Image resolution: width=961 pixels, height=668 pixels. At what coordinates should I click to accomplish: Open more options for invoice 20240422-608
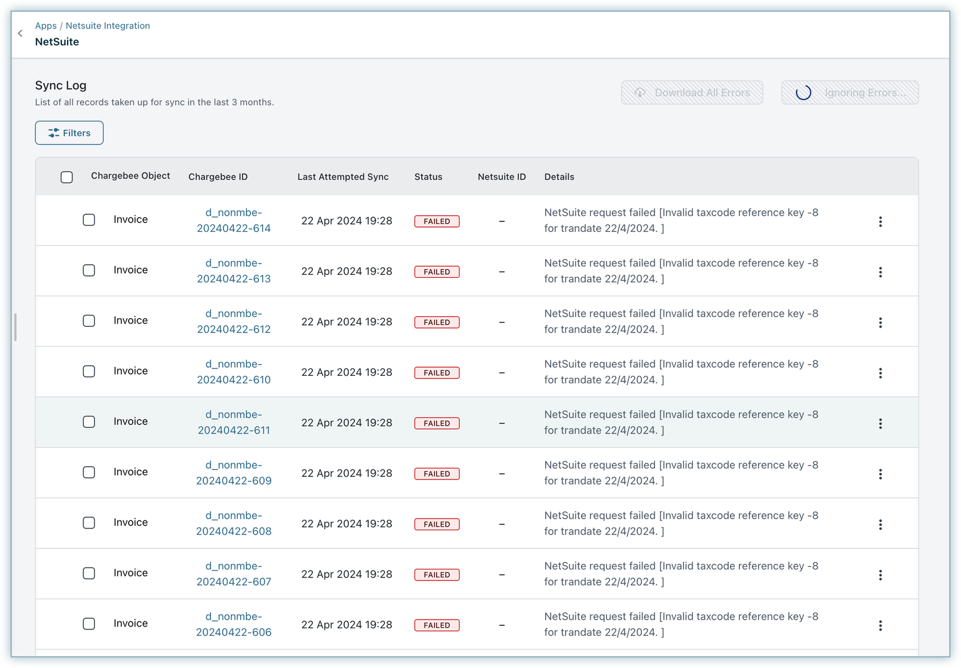click(880, 525)
